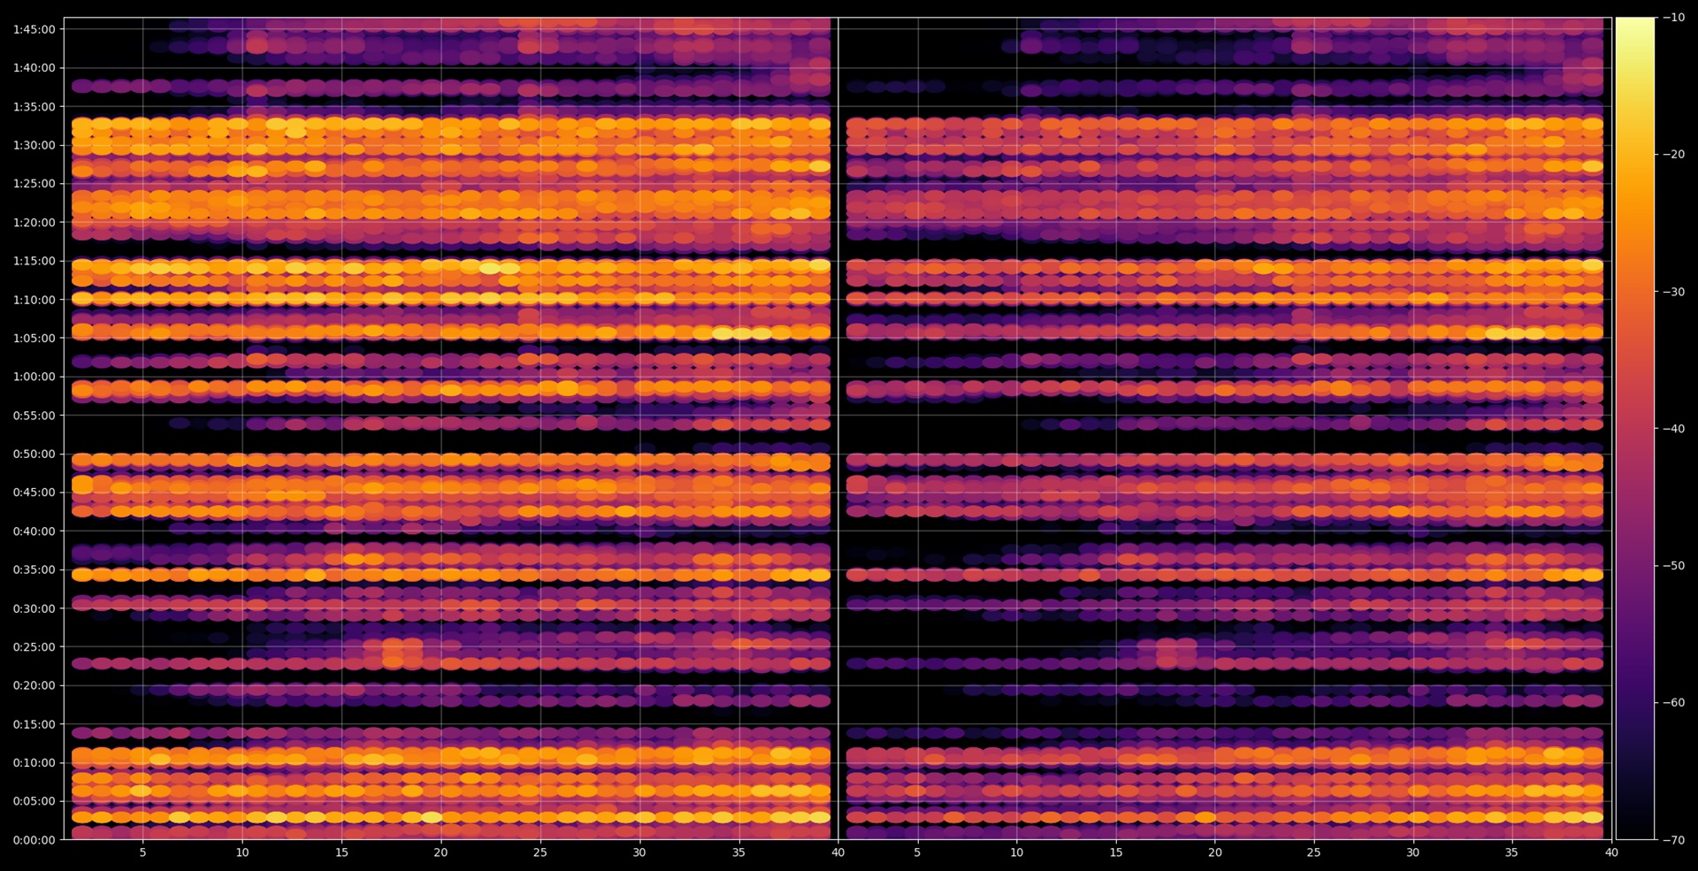Click the 1:00:00 y-axis tick label
This screenshot has width=1698, height=871.
coord(34,377)
